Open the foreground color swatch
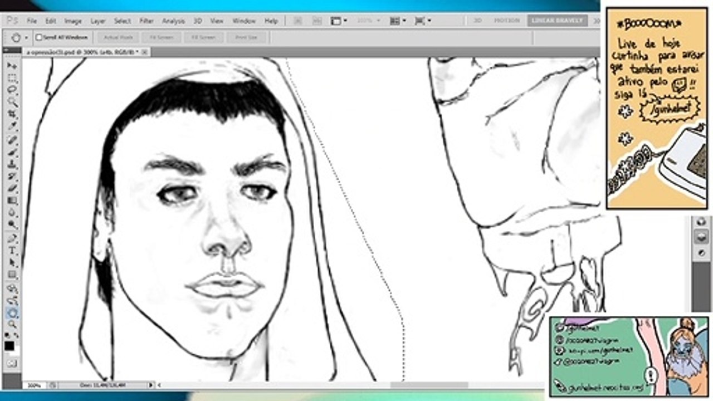 coord(9,345)
